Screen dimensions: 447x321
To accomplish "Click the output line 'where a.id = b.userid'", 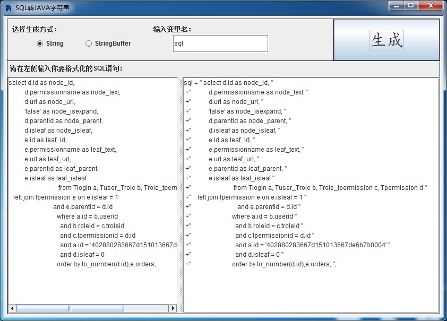I will point(241,216).
